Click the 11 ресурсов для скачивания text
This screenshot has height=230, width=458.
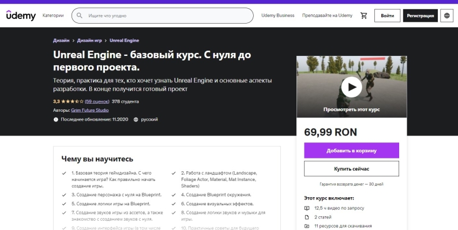(343, 226)
